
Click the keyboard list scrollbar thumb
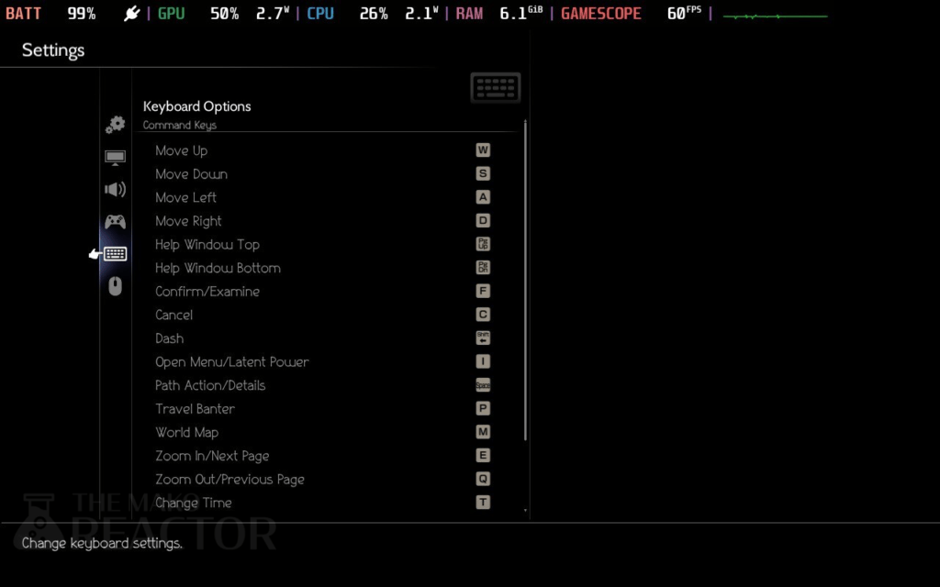click(525, 282)
